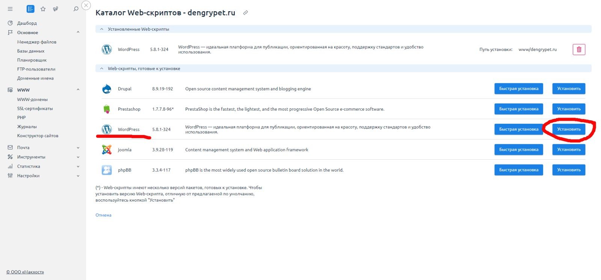601x280 pixels.
Task: Expand the Статистика section chevron
Action: point(78,166)
